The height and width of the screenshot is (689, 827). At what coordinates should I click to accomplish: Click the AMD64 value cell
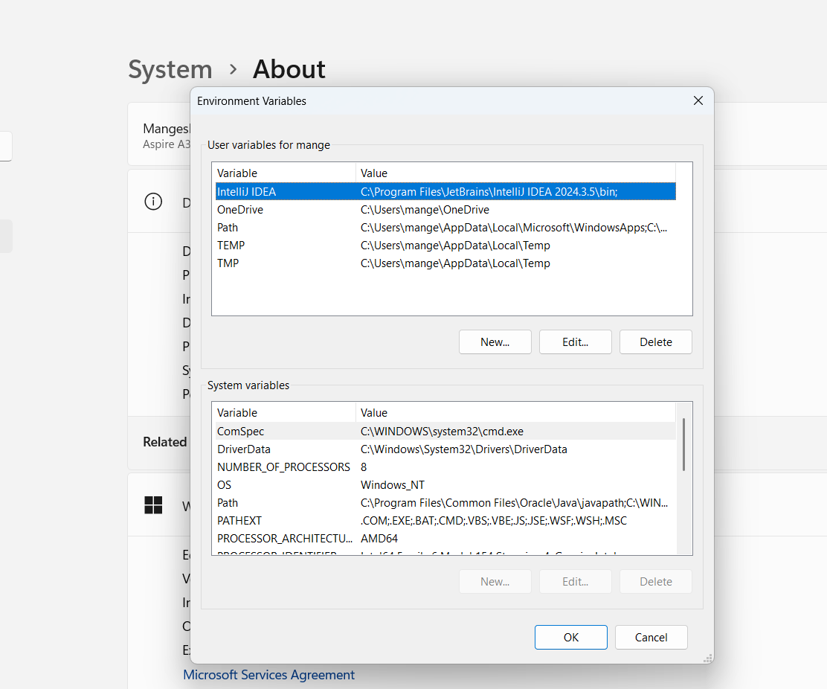coord(379,539)
